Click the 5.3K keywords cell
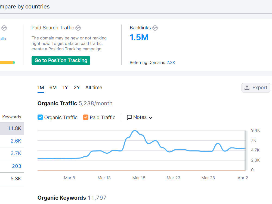Viewport: 272px width, 204px height. [16, 179]
